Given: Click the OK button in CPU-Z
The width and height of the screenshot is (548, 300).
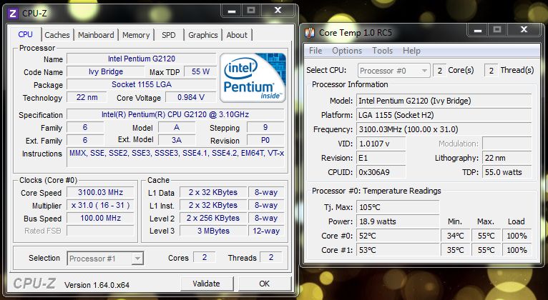Looking at the screenshot, I should [x=265, y=284].
